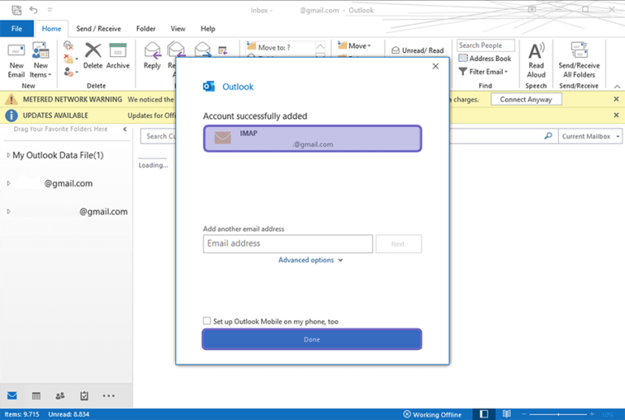
Task: Click the Send/Receive quick access icon
Action: tap(16, 10)
